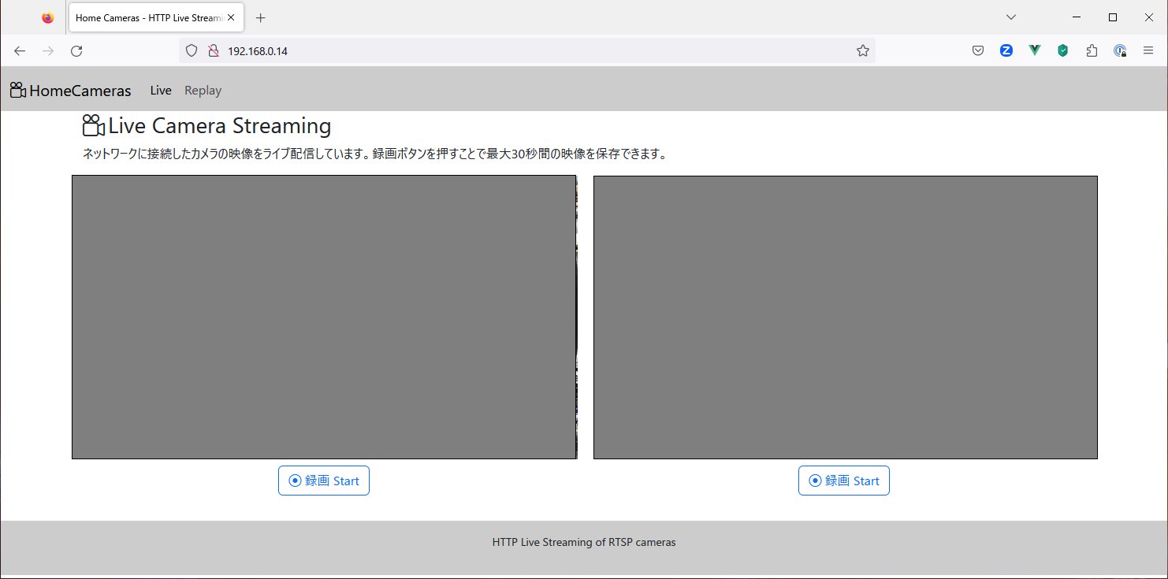This screenshot has height=579, width=1168.
Task: Select the record radio indicator on the right camera button
Action: click(814, 480)
